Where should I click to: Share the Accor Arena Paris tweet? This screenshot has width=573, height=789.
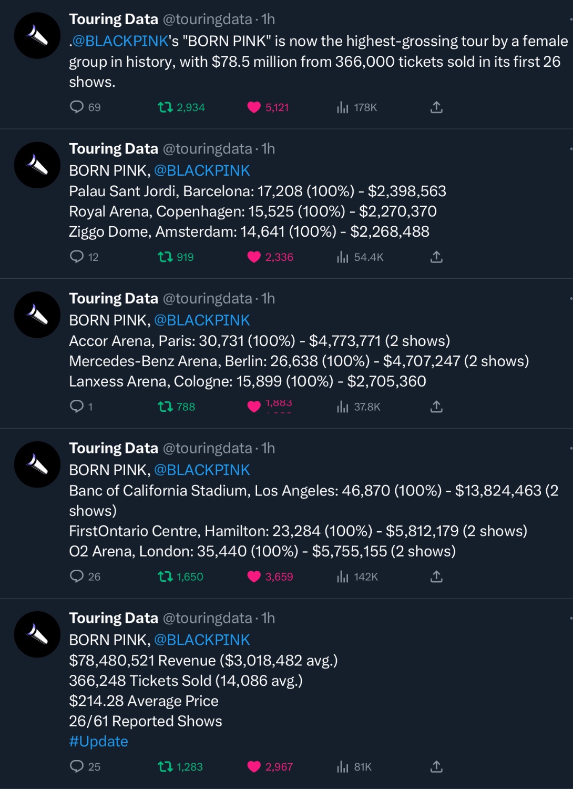[x=436, y=407]
